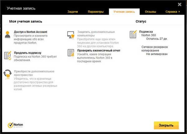Click the Продлить подписку document icon

pos(7,55)
